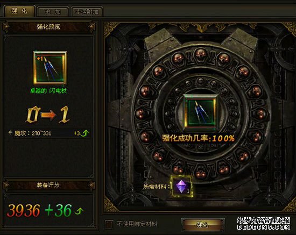Click the +1 preview weapon icon
Viewport: 296px width, 235px height.
50,68
